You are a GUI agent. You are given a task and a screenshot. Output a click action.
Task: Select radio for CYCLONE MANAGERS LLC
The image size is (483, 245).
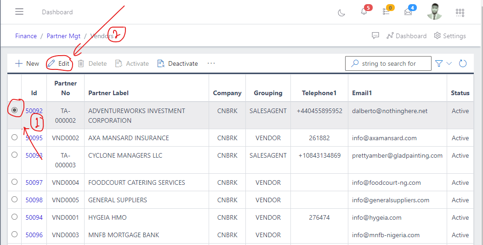click(15, 155)
